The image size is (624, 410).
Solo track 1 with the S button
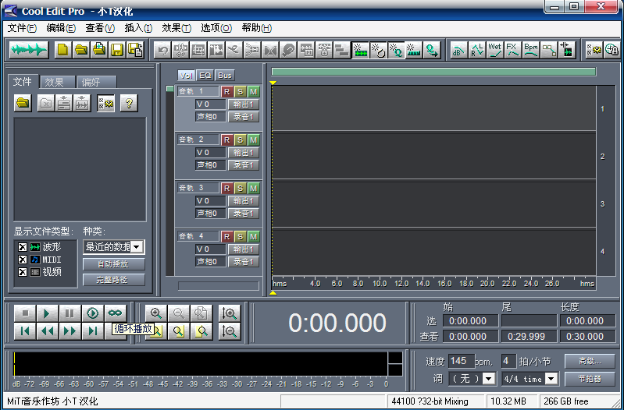(240, 92)
